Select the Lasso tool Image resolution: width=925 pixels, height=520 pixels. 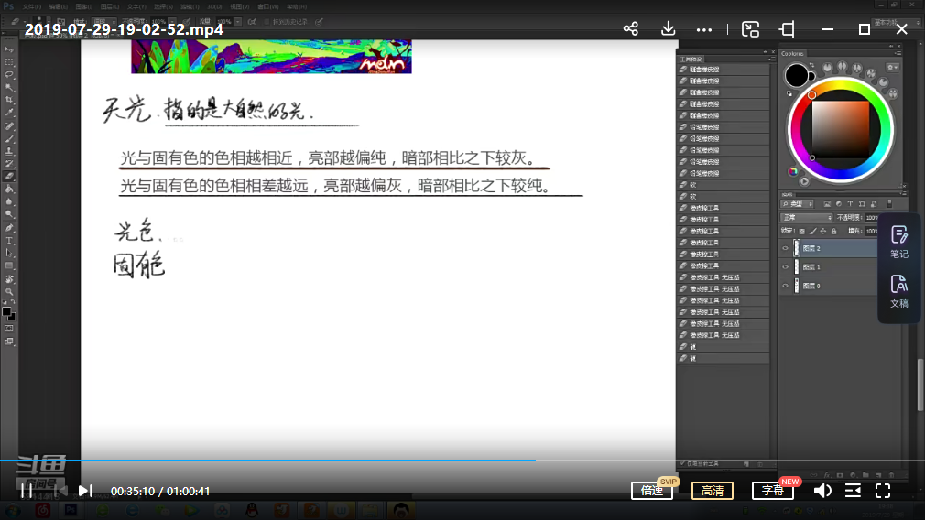tap(9, 75)
